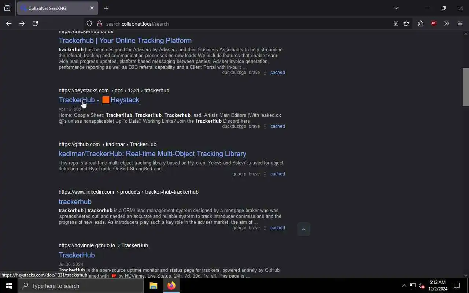This screenshot has height=293, width=469.
Task: Open Trackerhub Your Online Tracking Platform result
Action: [x=125, y=40]
